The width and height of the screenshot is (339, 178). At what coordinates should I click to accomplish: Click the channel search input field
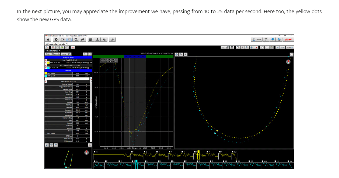pyautogui.click(x=67, y=79)
